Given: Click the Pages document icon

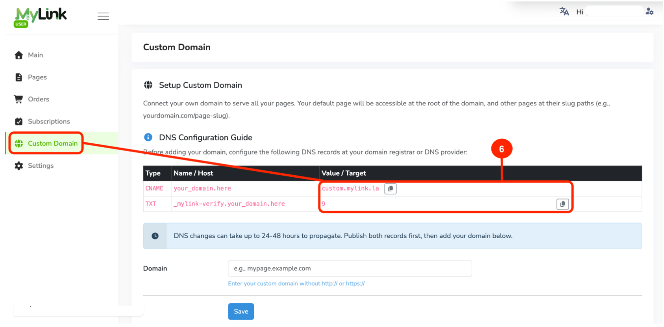Looking at the screenshot, I should (x=18, y=77).
